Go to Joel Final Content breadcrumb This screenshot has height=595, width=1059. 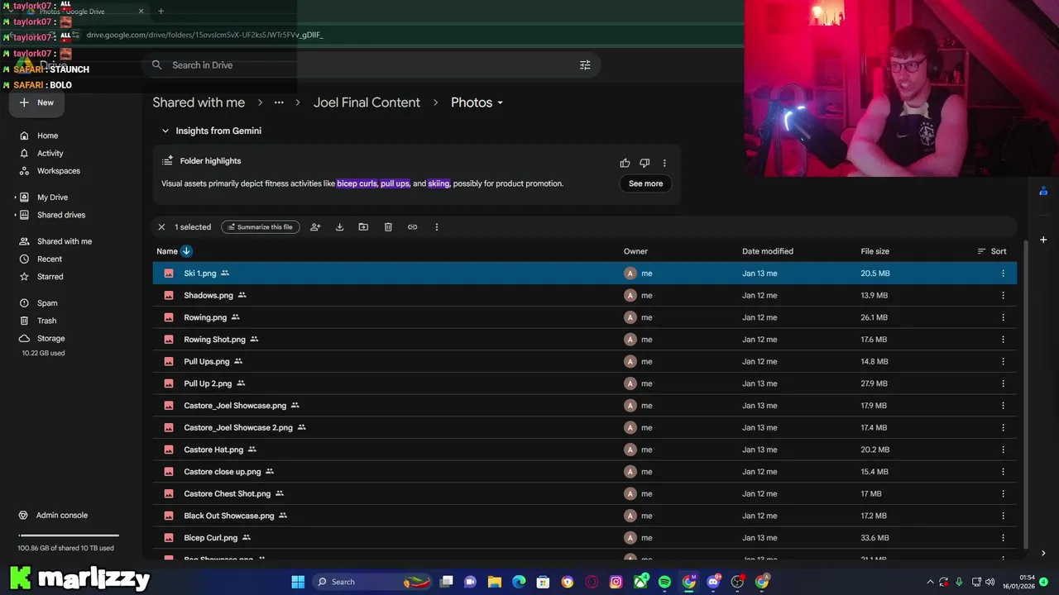tap(367, 102)
